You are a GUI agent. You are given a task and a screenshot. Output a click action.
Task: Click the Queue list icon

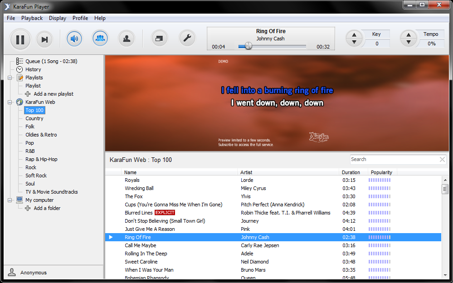pyautogui.click(x=19, y=61)
